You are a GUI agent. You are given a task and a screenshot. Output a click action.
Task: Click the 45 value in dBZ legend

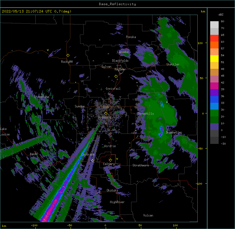pos(222,76)
